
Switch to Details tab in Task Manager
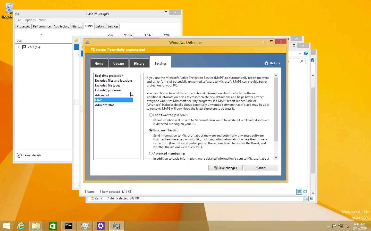click(100, 26)
